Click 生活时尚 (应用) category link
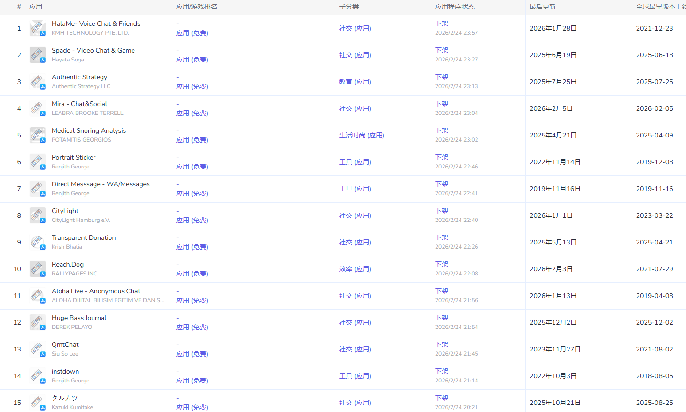 point(362,135)
